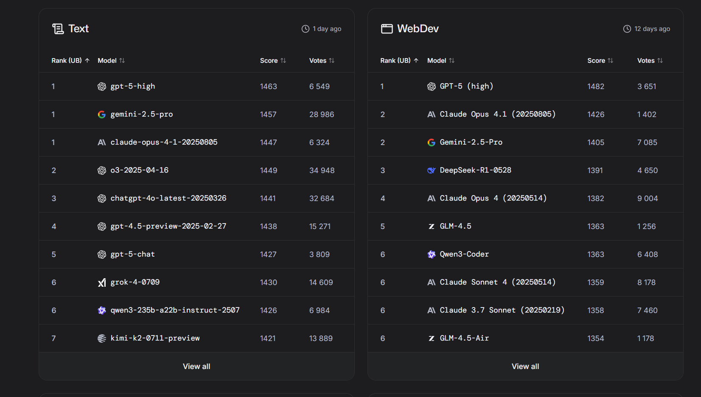Screen dimensions: 701x397
Task: Click the Text leaderboard icon
Action: tap(58, 29)
